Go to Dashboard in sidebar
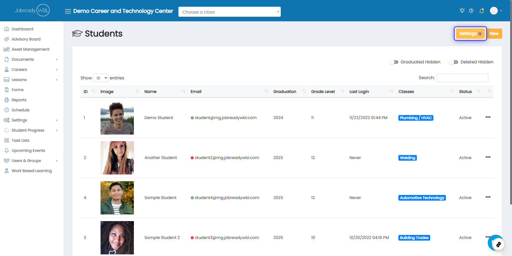This screenshot has height=256, width=512. pos(22,29)
